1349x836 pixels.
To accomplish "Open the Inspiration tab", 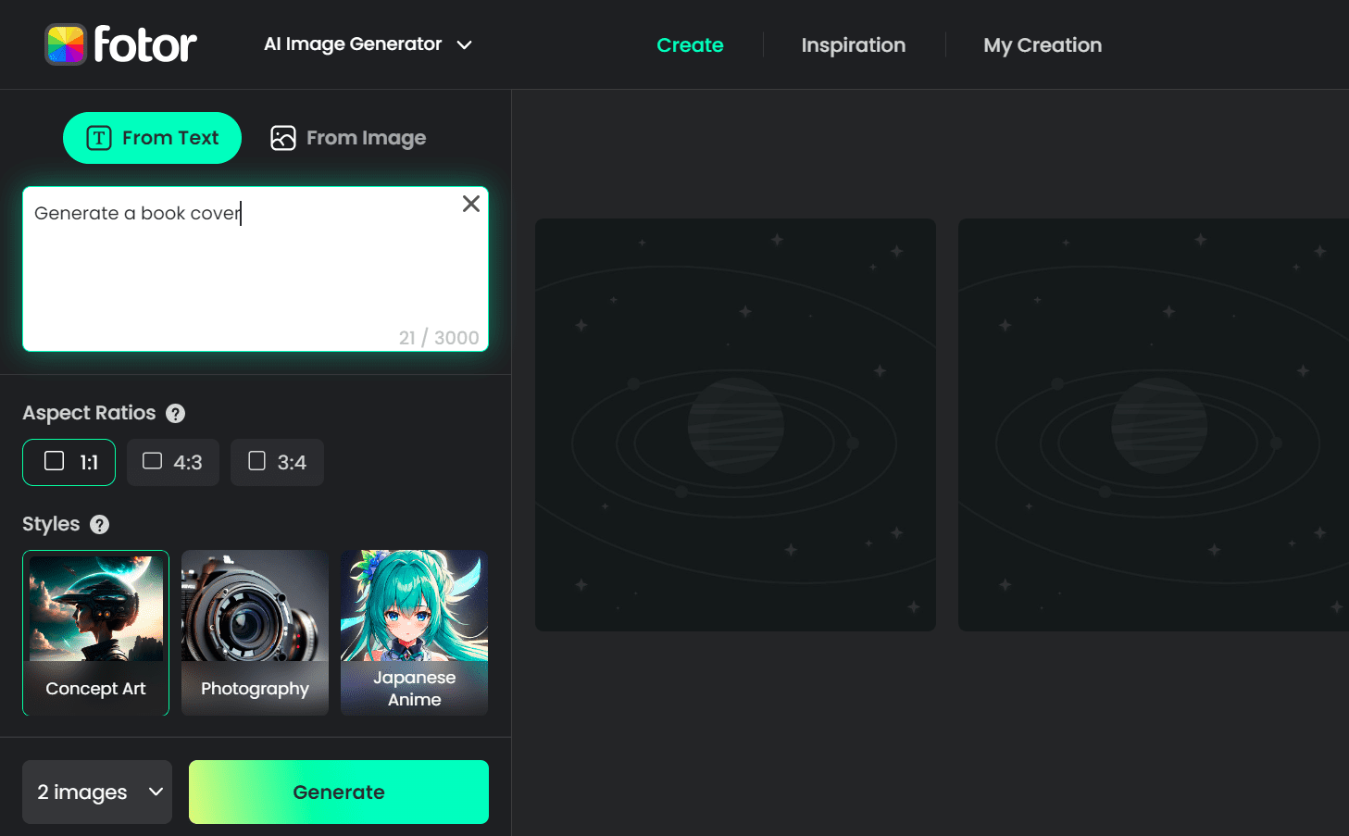I will (x=853, y=45).
